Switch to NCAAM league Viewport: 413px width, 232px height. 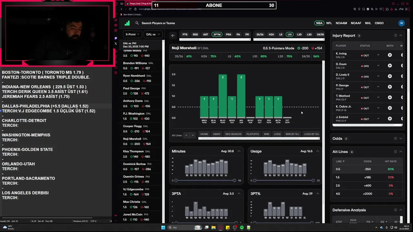click(341, 23)
